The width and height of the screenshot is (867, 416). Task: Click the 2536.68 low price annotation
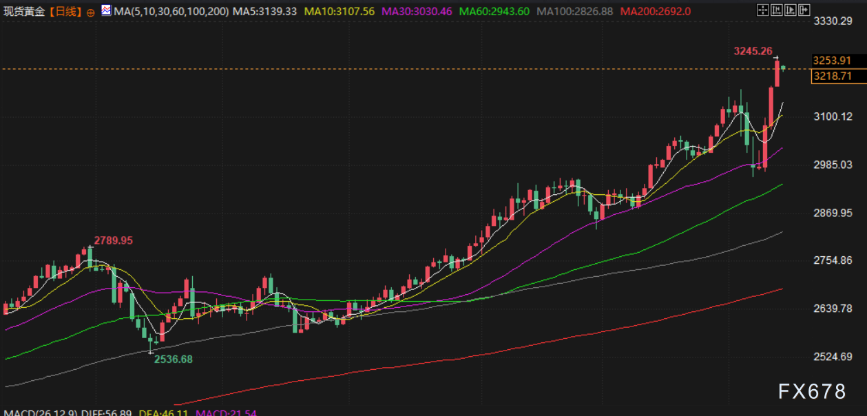(x=173, y=359)
